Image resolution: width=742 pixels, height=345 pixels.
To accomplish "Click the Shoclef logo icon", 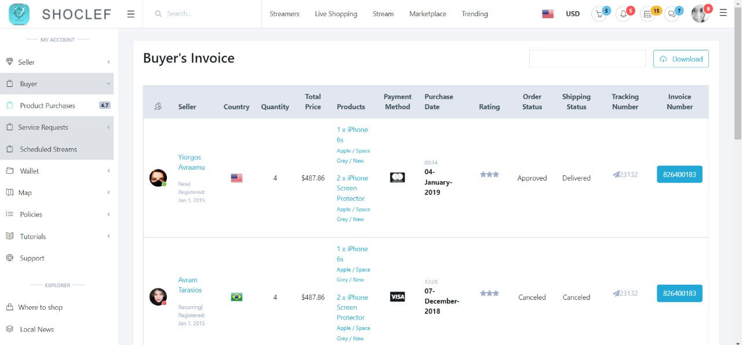I will [19, 14].
